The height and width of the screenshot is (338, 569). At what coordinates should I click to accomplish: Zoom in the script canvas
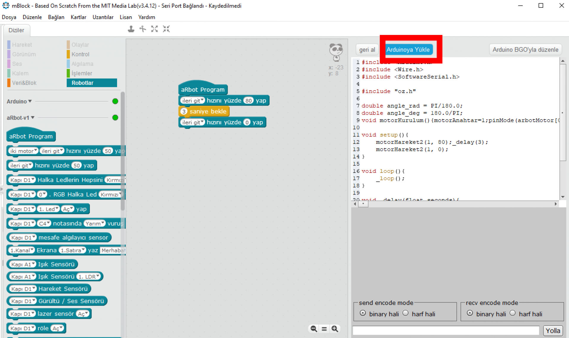point(335,329)
